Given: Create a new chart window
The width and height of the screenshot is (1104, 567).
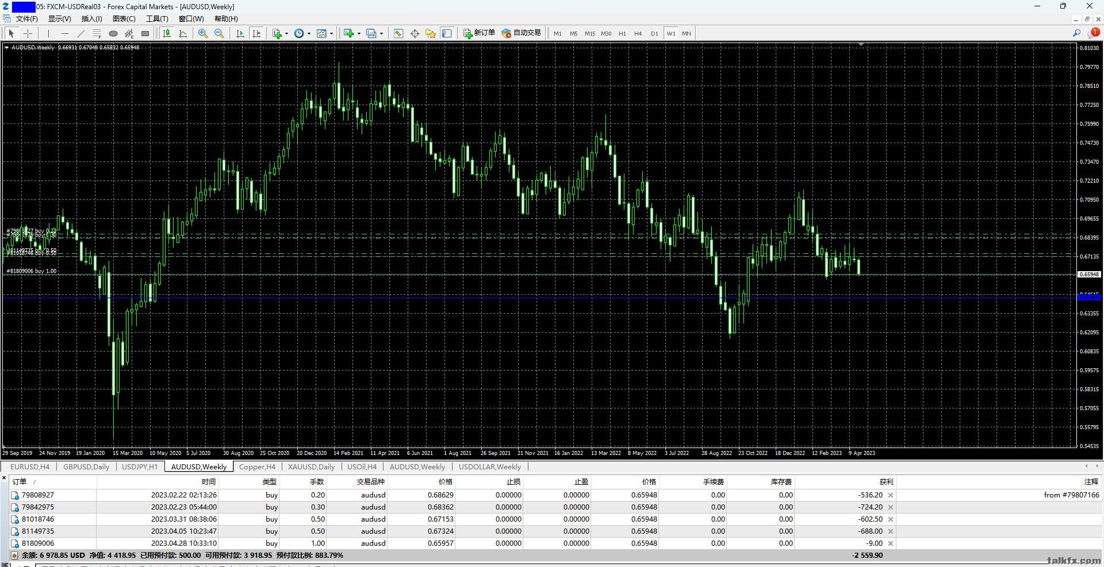Looking at the screenshot, I should (348, 33).
